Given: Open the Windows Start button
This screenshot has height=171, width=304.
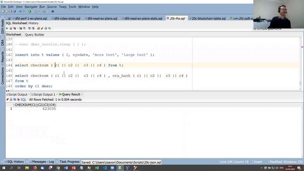Looking at the screenshot, I should [x=3, y=168].
